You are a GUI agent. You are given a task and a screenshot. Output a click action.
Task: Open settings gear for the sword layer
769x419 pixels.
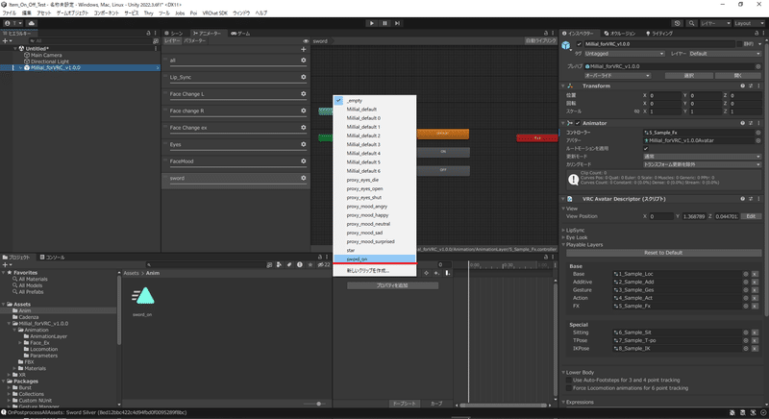coord(303,178)
